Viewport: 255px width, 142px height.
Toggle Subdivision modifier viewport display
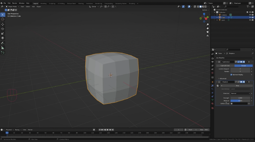(241, 62)
